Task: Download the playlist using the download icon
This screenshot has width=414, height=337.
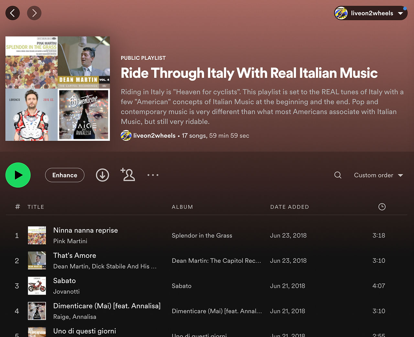Action: click(103, 175)
